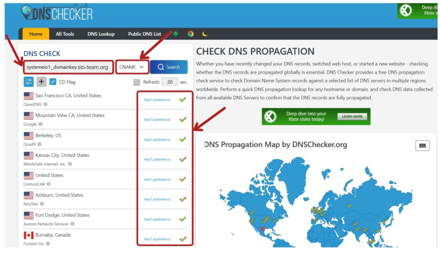This screenshot has width=441, height=253.
Task: Open the Public DNS List menu
Action: 145,34
